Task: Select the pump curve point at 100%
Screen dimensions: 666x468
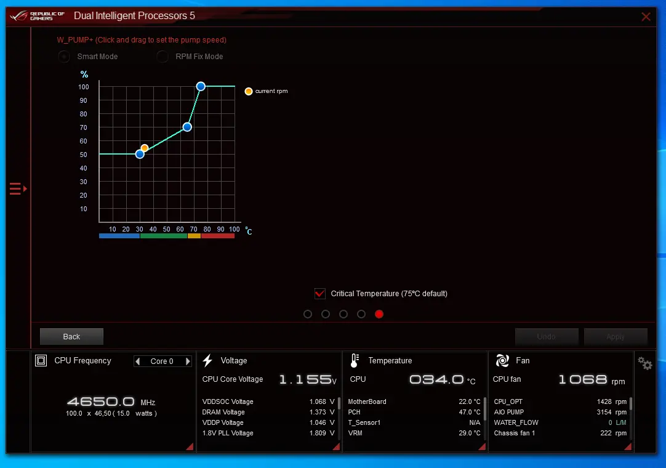Action: (201, 86)
